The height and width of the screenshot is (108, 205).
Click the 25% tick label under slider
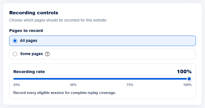pyautogui.click(x=17, y=85)
